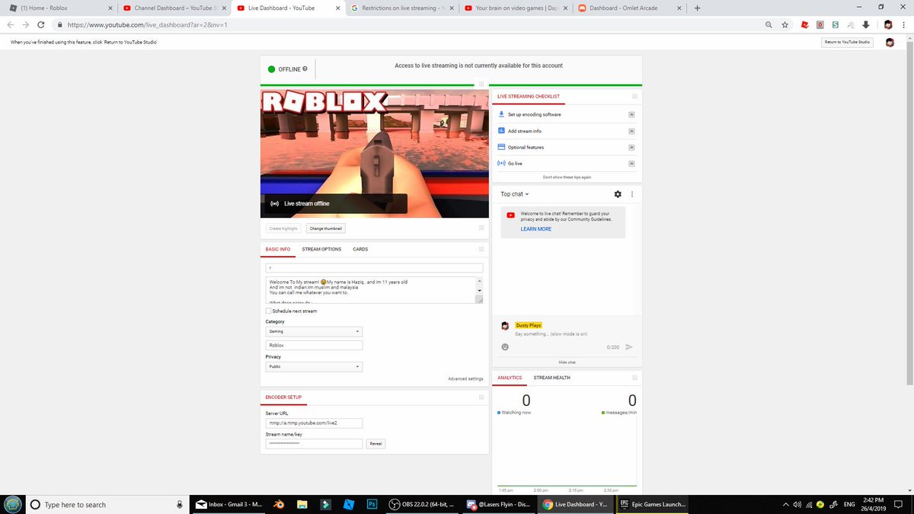Click 'Create highlight' button
Image resolution: width=914 pixels, height=514 pixels.
coord(283,228)
